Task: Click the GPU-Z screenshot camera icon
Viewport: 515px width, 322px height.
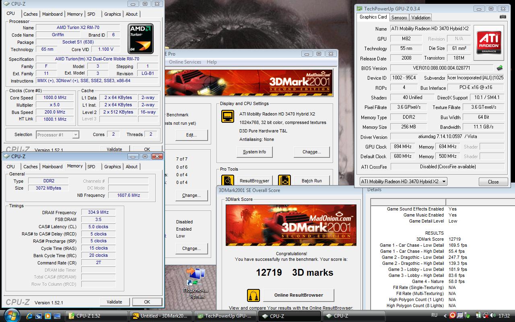Action: [x=503, y=17]
